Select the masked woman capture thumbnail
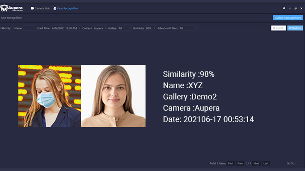This screenshot has height=171, width=305. point(50,96)
